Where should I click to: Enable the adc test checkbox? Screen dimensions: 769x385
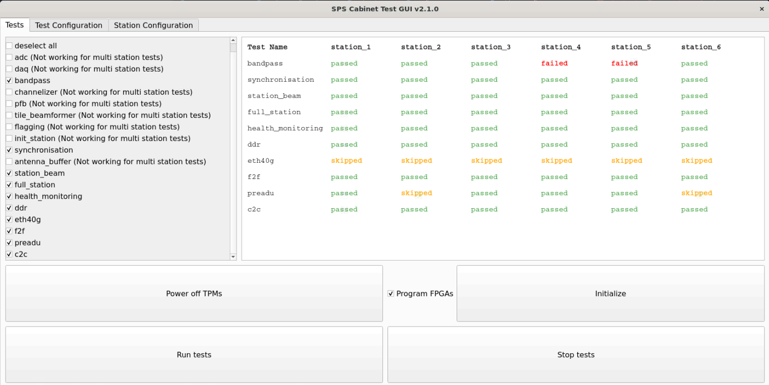8,57
